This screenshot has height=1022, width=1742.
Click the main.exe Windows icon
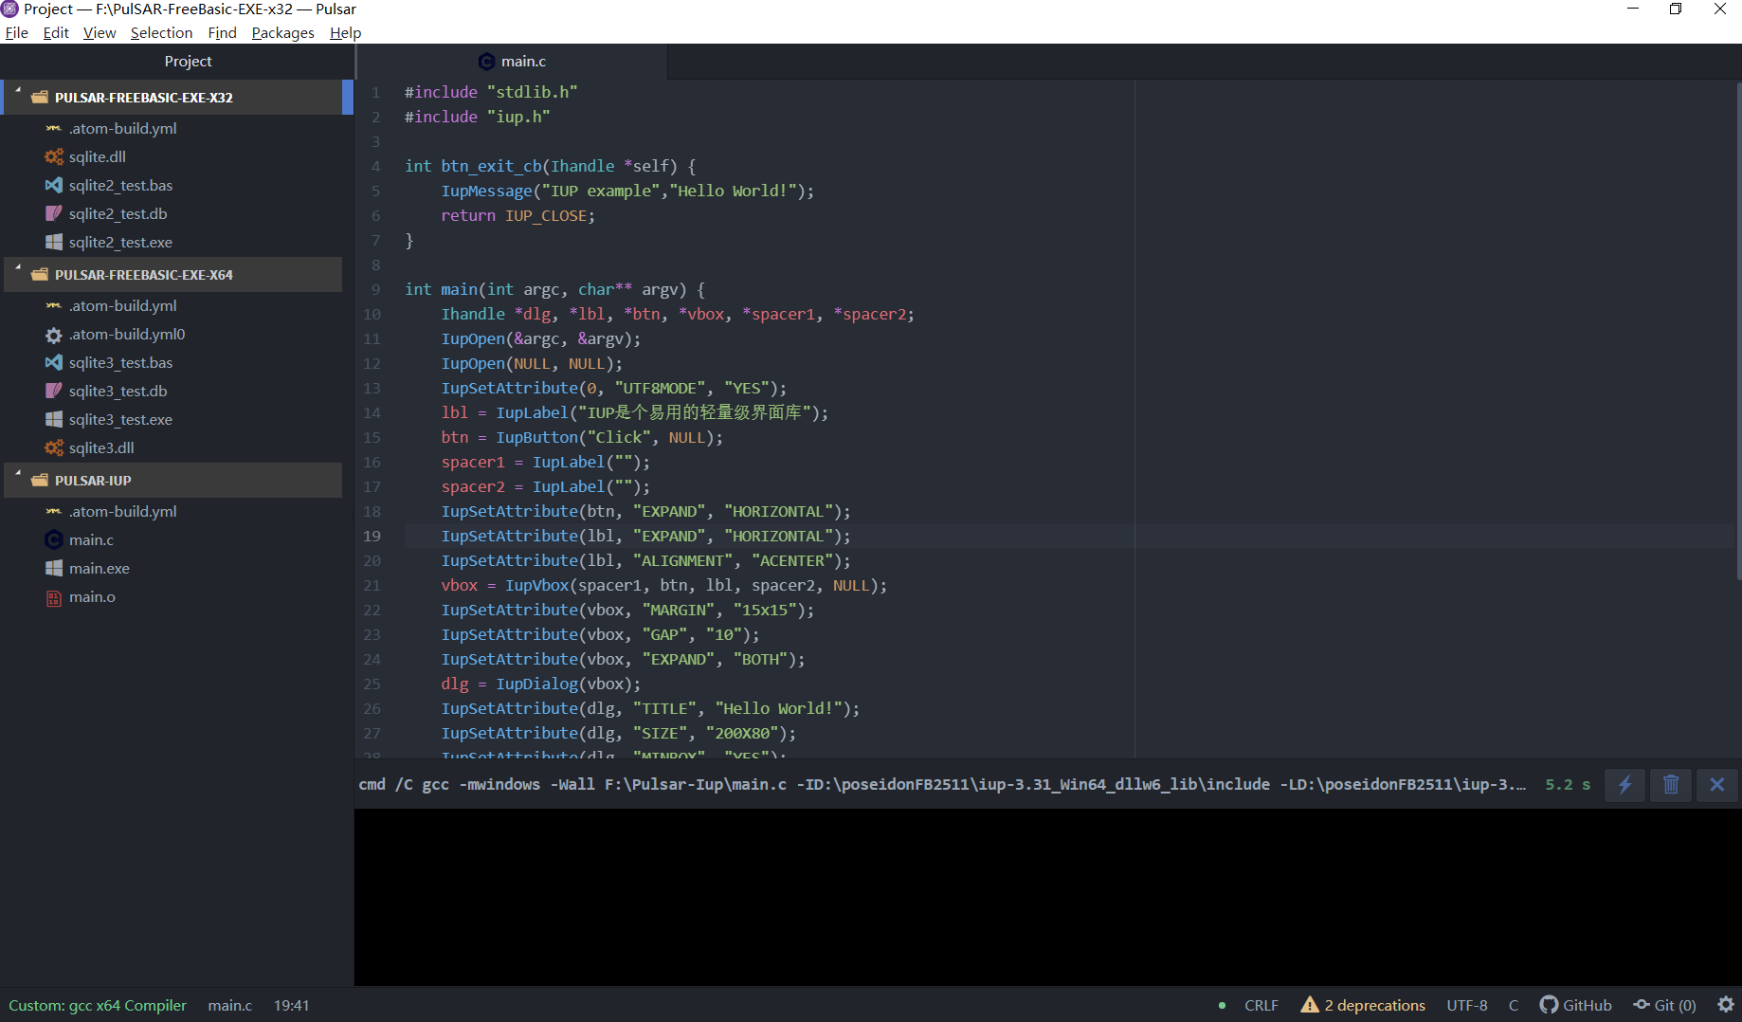tap(54, 568)
